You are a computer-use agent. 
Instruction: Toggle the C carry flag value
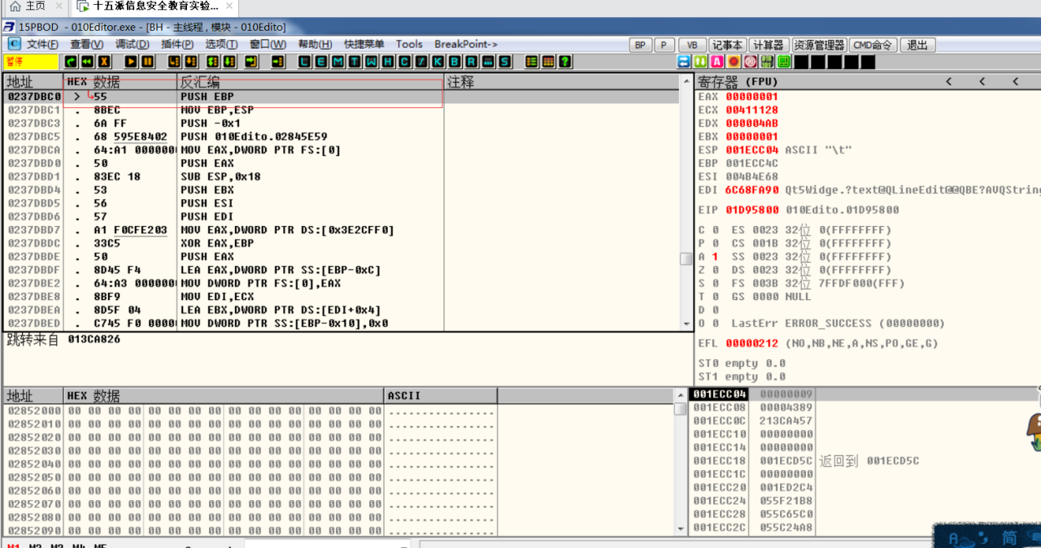coord(715,230)
